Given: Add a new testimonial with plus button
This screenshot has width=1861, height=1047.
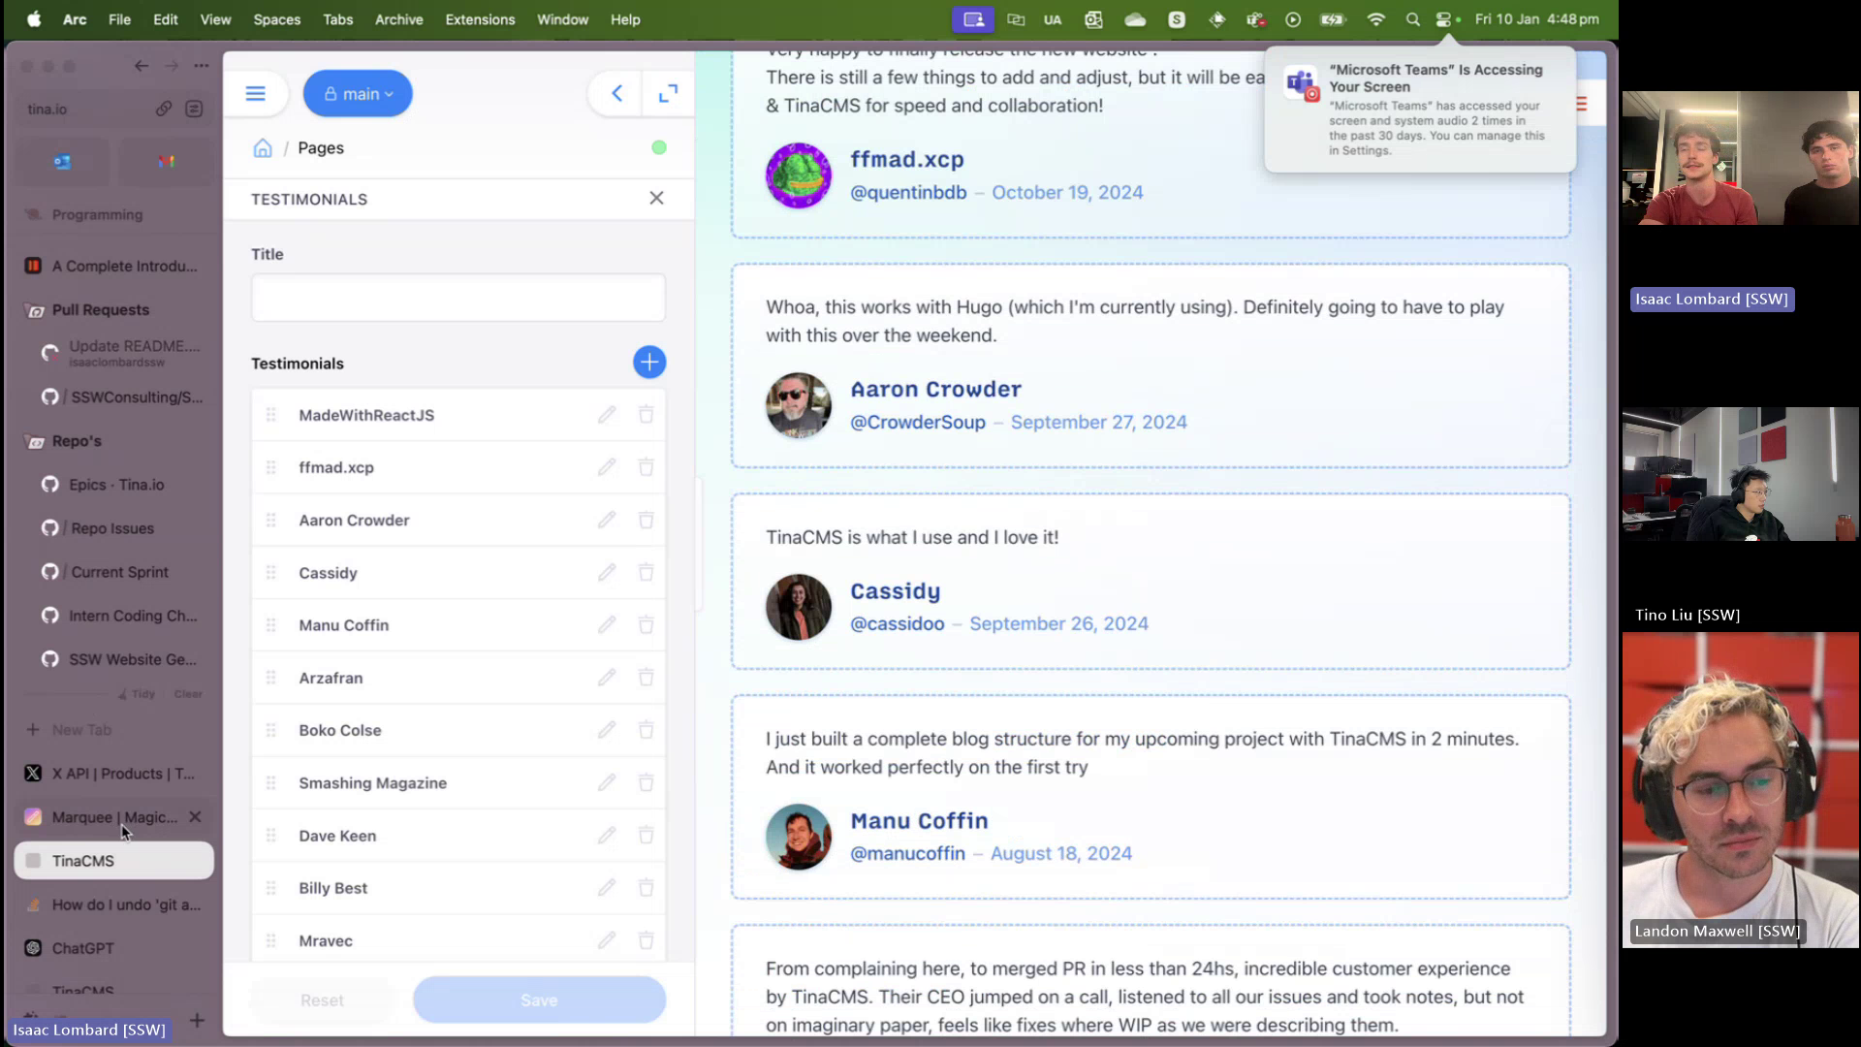Looking at the screenshot, I should pos(649,362).
